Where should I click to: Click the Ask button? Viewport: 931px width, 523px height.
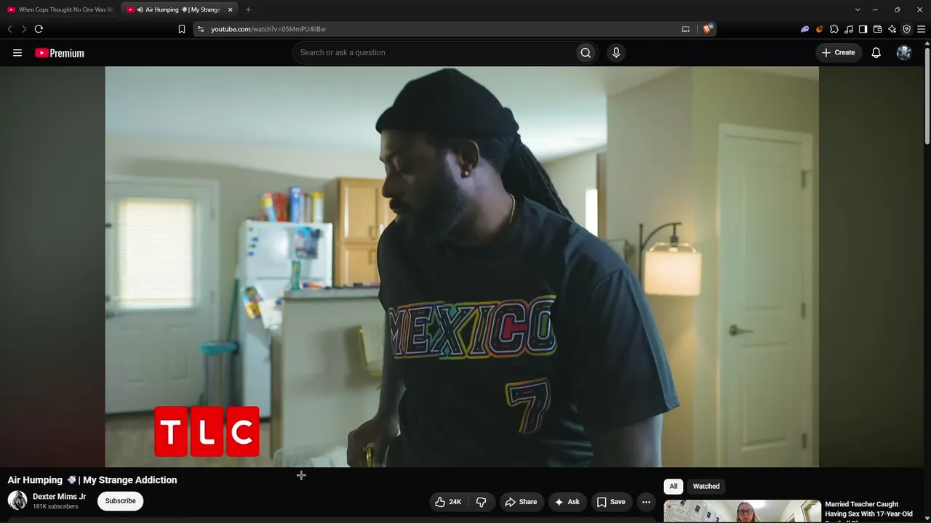coord(567,502)
